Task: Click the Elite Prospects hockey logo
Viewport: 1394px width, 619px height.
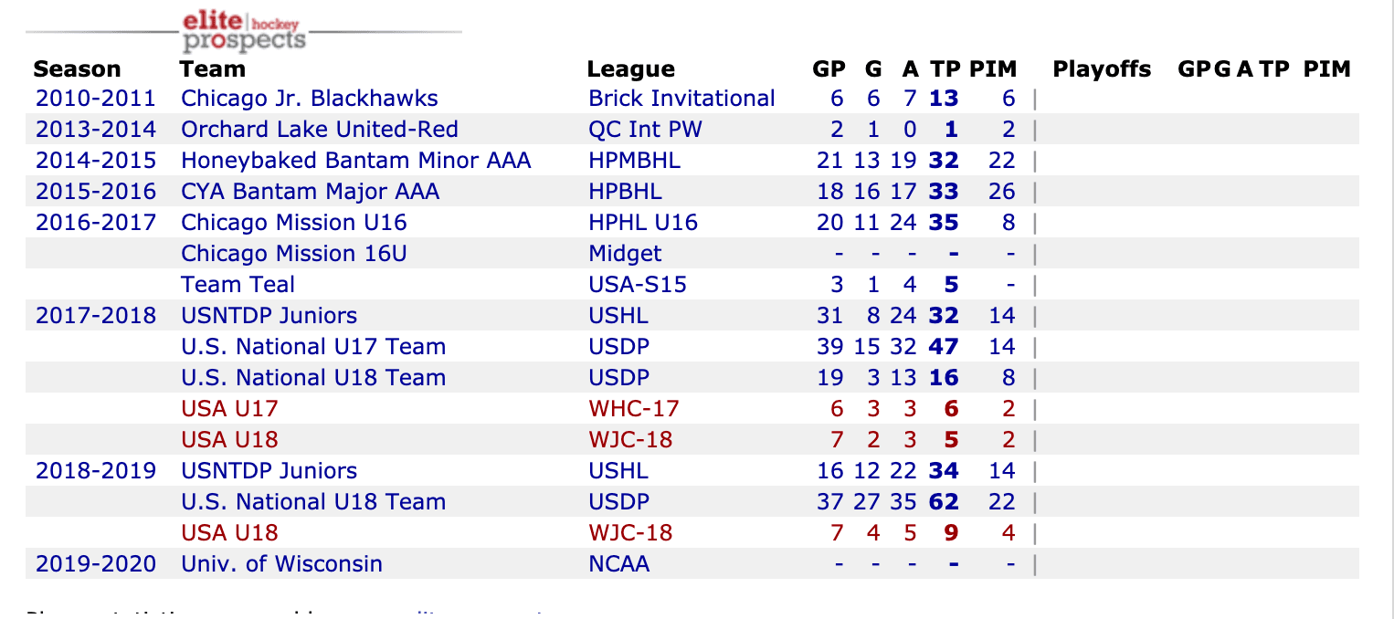Action: point(243,31)
